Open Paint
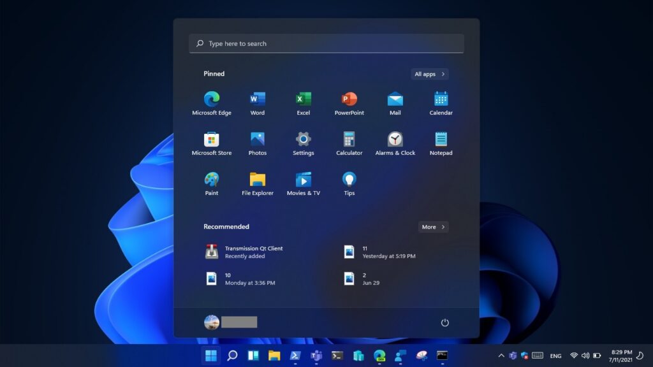The width and height of the screenshot is (653, 367). [x=211, y=182]
